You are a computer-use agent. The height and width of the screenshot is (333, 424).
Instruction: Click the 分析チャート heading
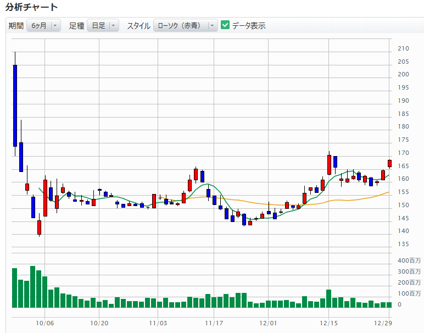31,7
